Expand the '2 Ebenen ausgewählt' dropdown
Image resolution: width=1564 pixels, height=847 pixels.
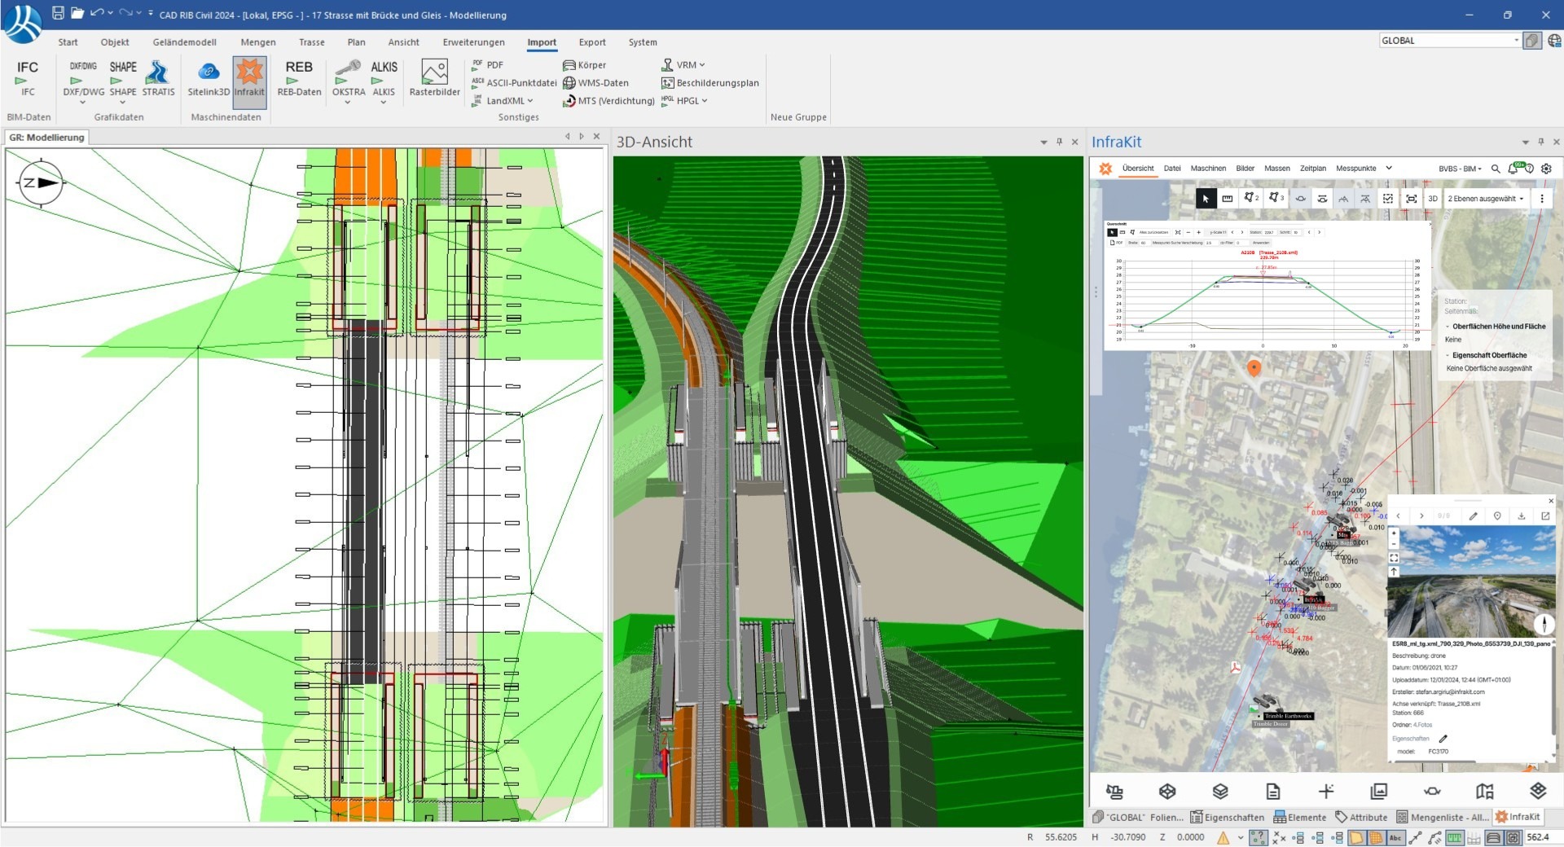[x=1485, y=199]
